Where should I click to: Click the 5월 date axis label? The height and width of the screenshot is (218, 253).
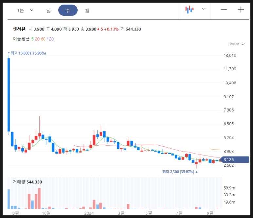click(x=149, y=213)
